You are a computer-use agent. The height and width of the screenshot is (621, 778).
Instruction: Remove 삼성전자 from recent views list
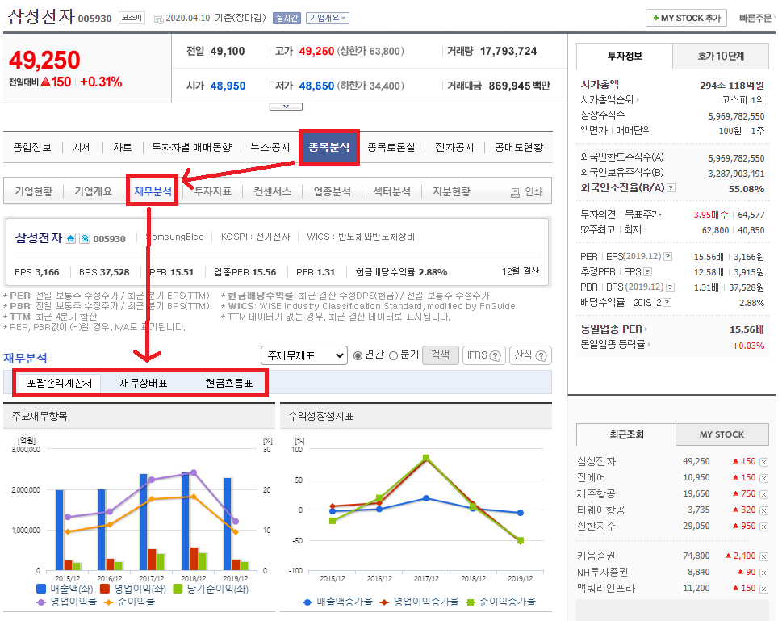[x=763, y=462]
